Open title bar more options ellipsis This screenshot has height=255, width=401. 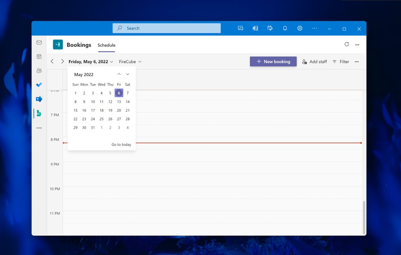(314, 28)
